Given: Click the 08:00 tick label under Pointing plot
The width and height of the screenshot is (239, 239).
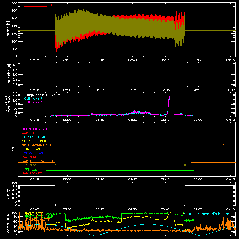Looking at the screenshot, I should [x=67, y=60].
